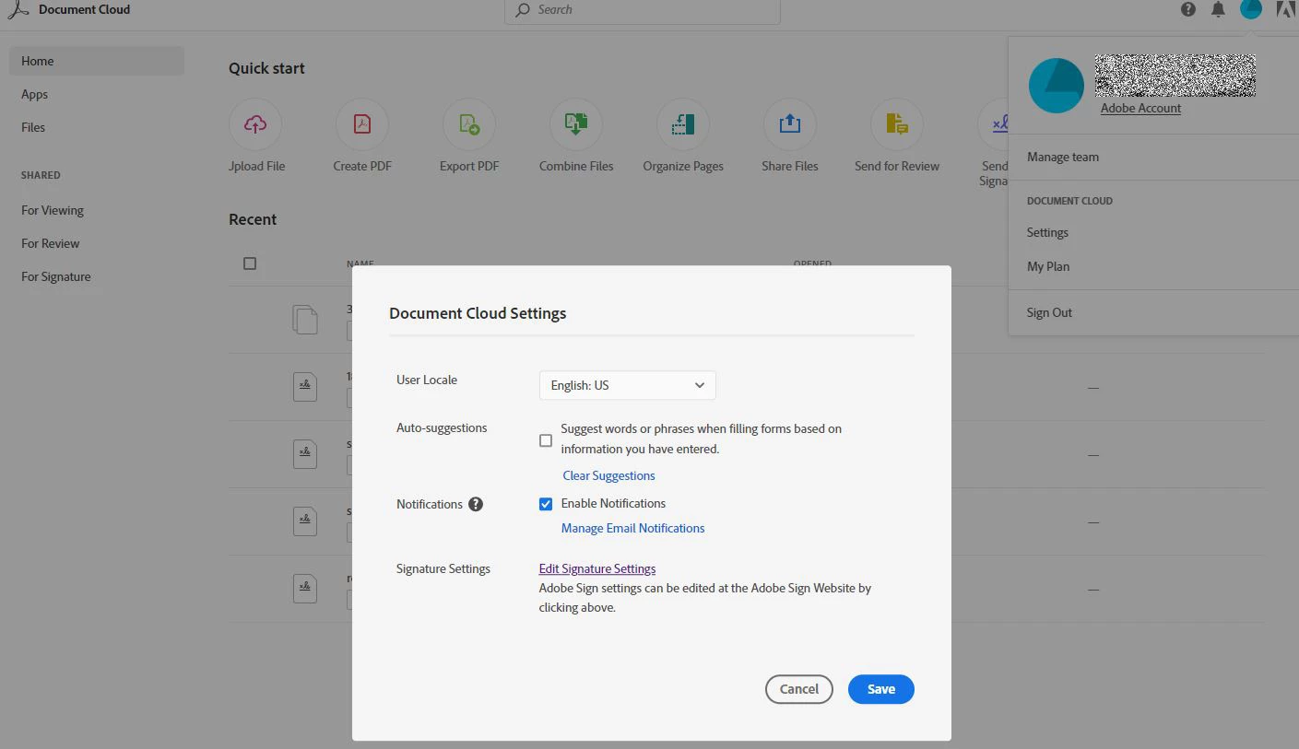Image resolution: width=1299 pixels, height=749 pixels.
Task: Save the Document Cloud Settings
Action: point(881,689)
